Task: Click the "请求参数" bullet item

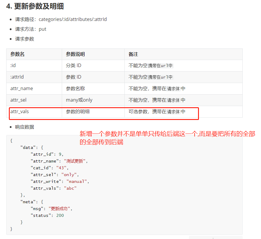Action: point(24,39)
